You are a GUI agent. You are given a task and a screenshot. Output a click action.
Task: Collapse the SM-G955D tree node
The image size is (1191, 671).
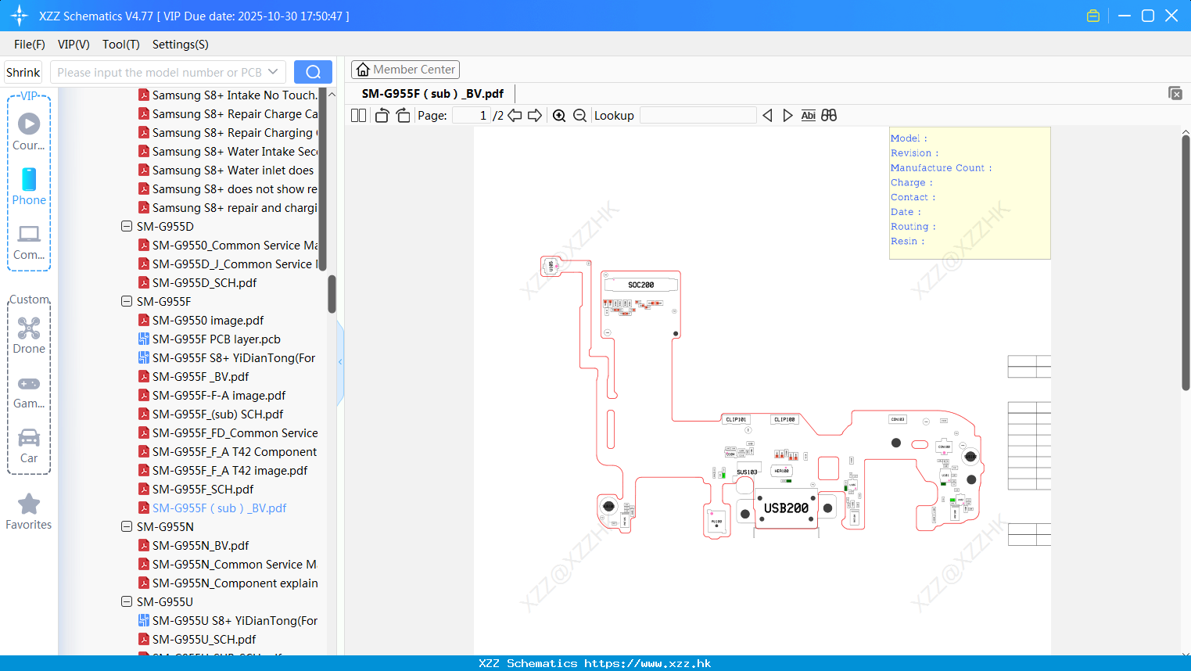point(127,226)
